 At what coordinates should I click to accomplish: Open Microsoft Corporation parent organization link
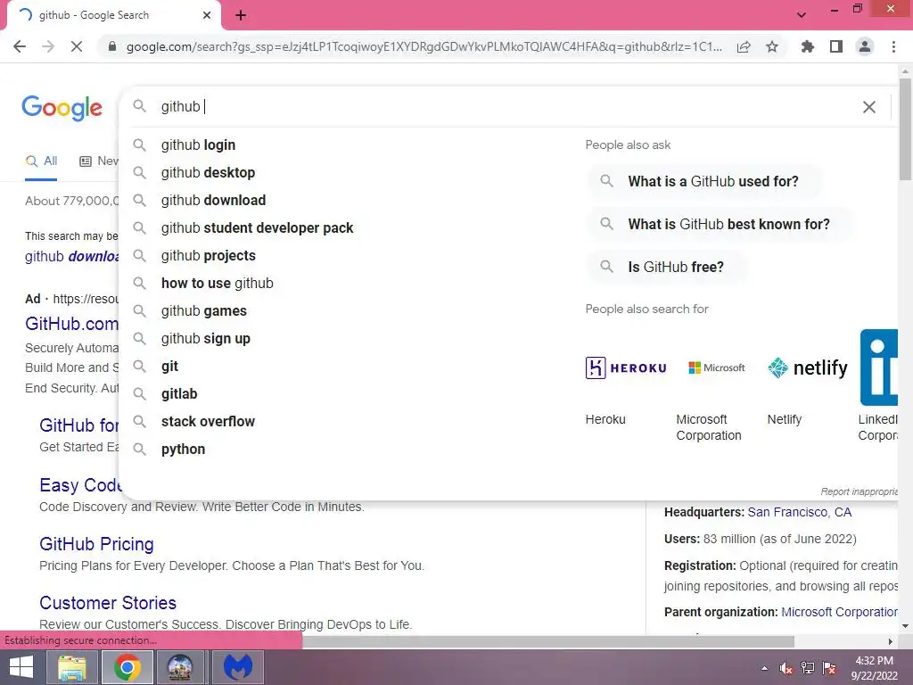pos(839,612)
